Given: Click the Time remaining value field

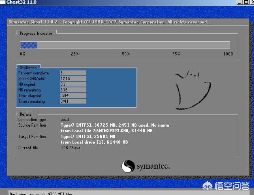Looking at the screenshot, I should click(73, 101).
